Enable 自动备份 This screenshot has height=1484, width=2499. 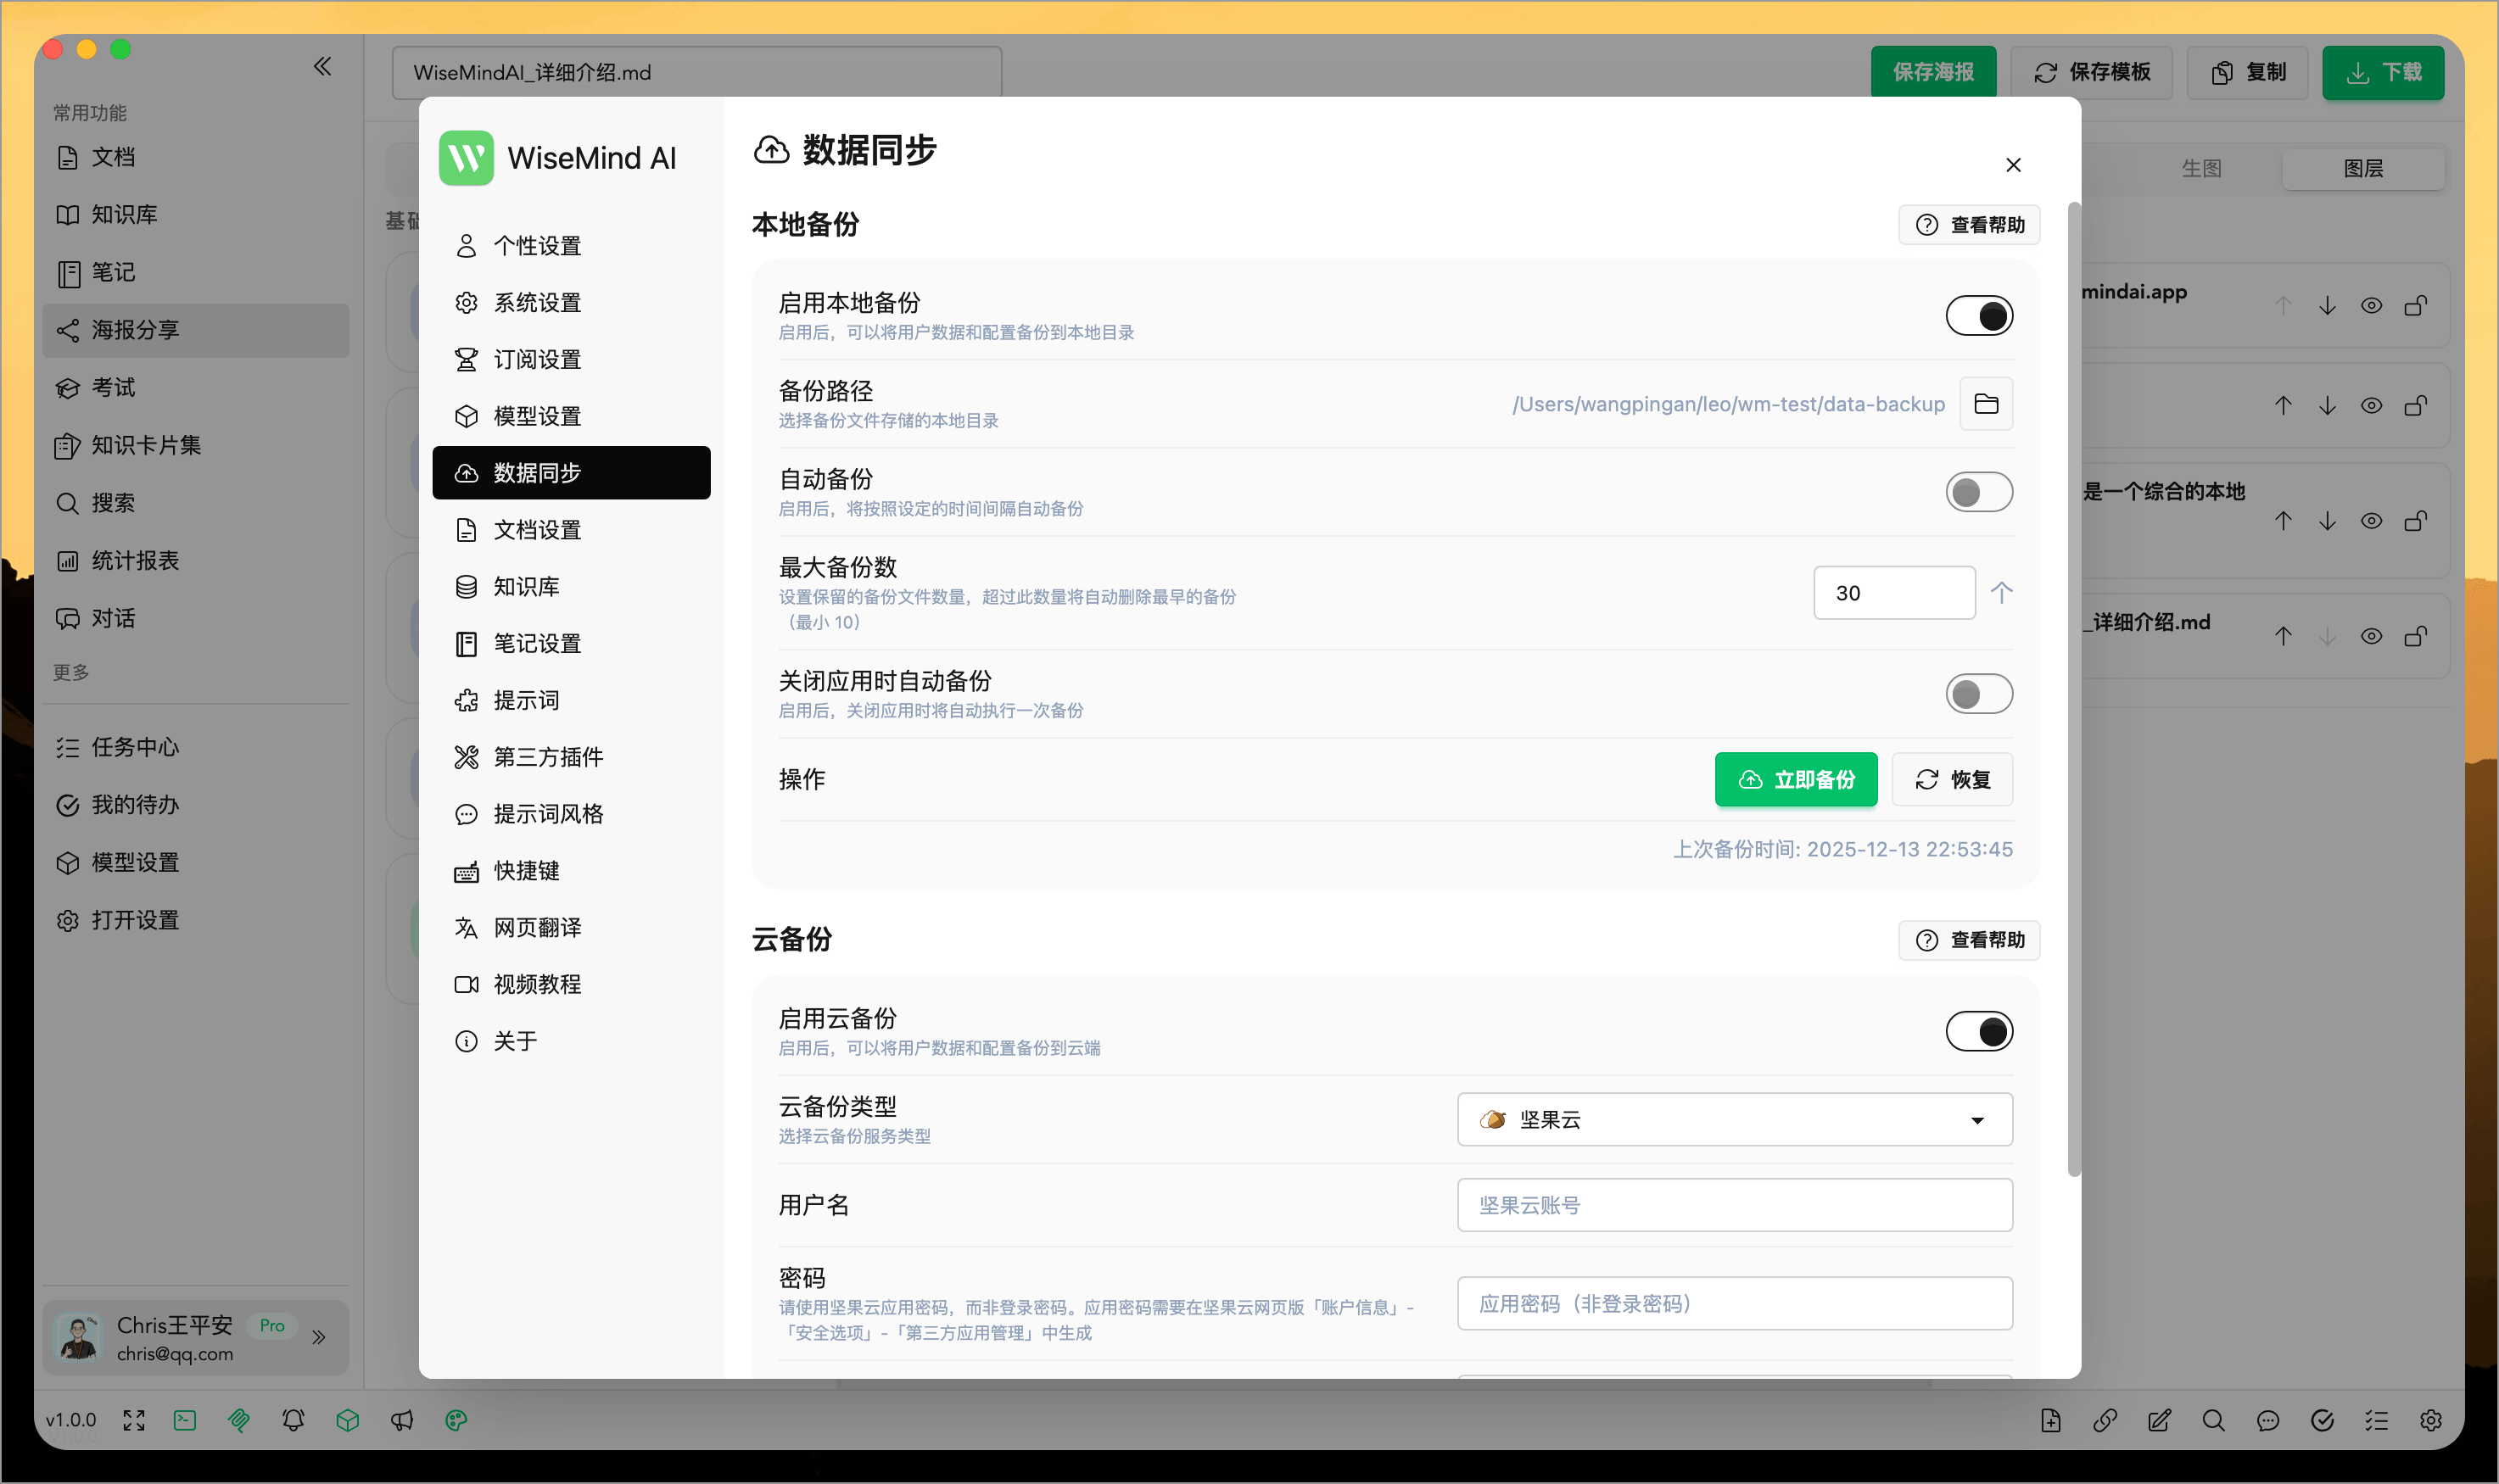(x=1979, y=492)
